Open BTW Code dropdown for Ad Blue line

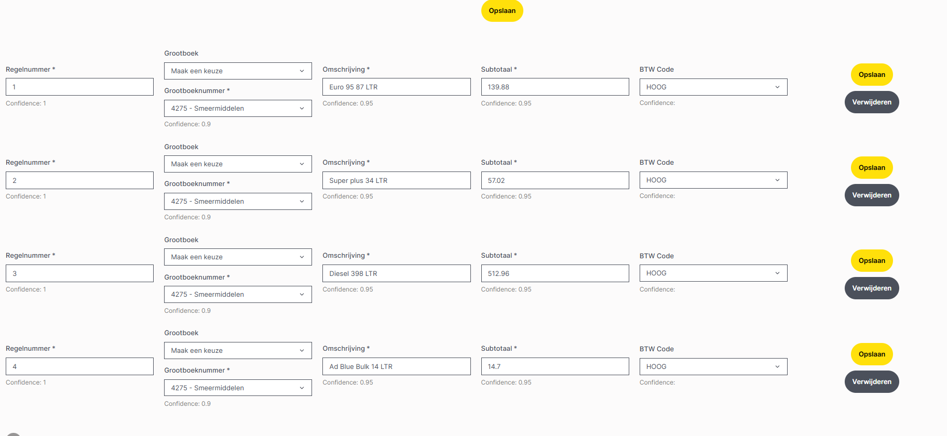(713, 367)
